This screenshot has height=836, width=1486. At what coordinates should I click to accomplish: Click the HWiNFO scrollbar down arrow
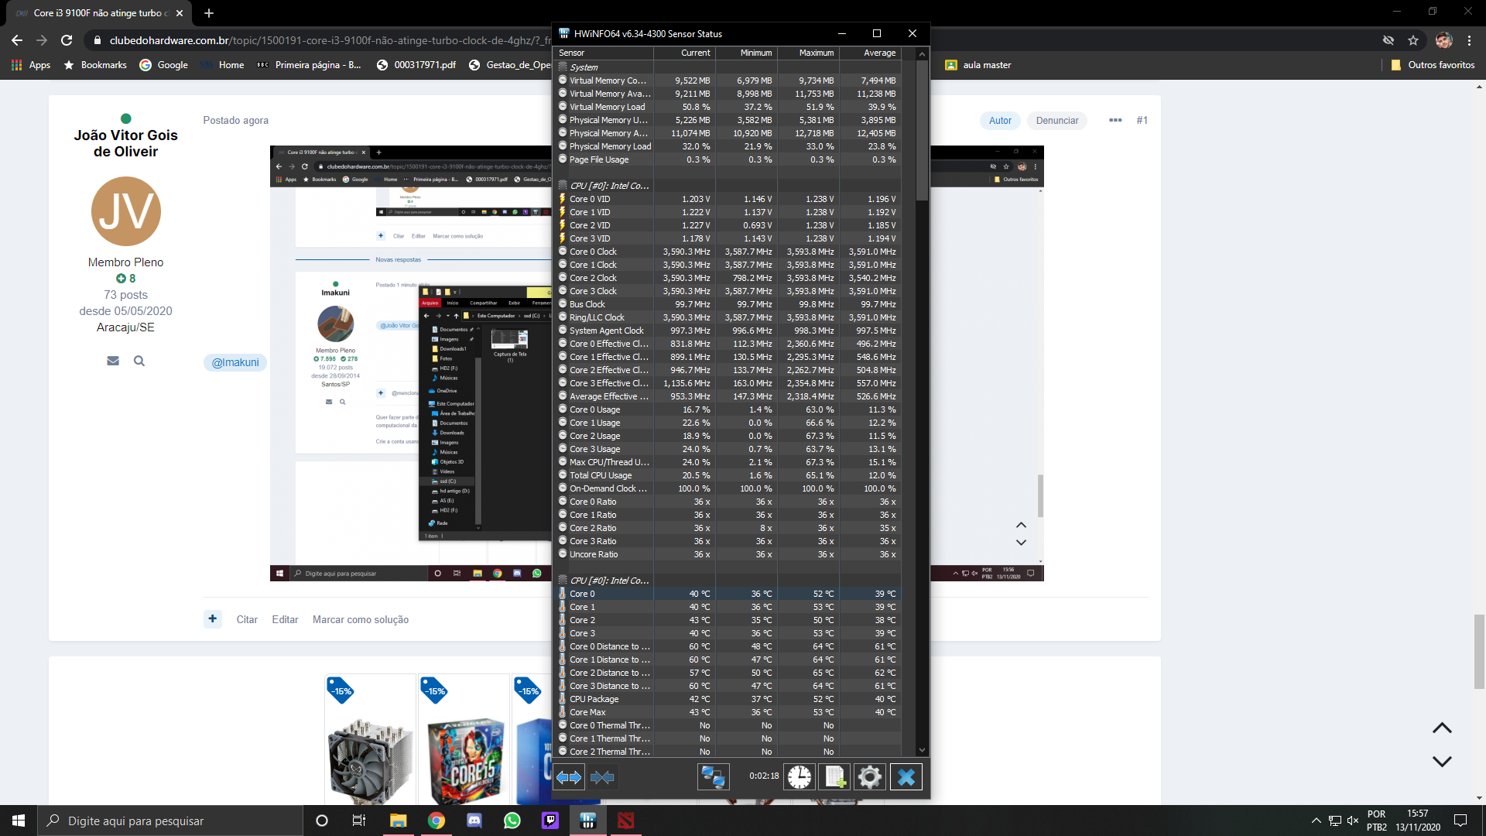point(921,750)
